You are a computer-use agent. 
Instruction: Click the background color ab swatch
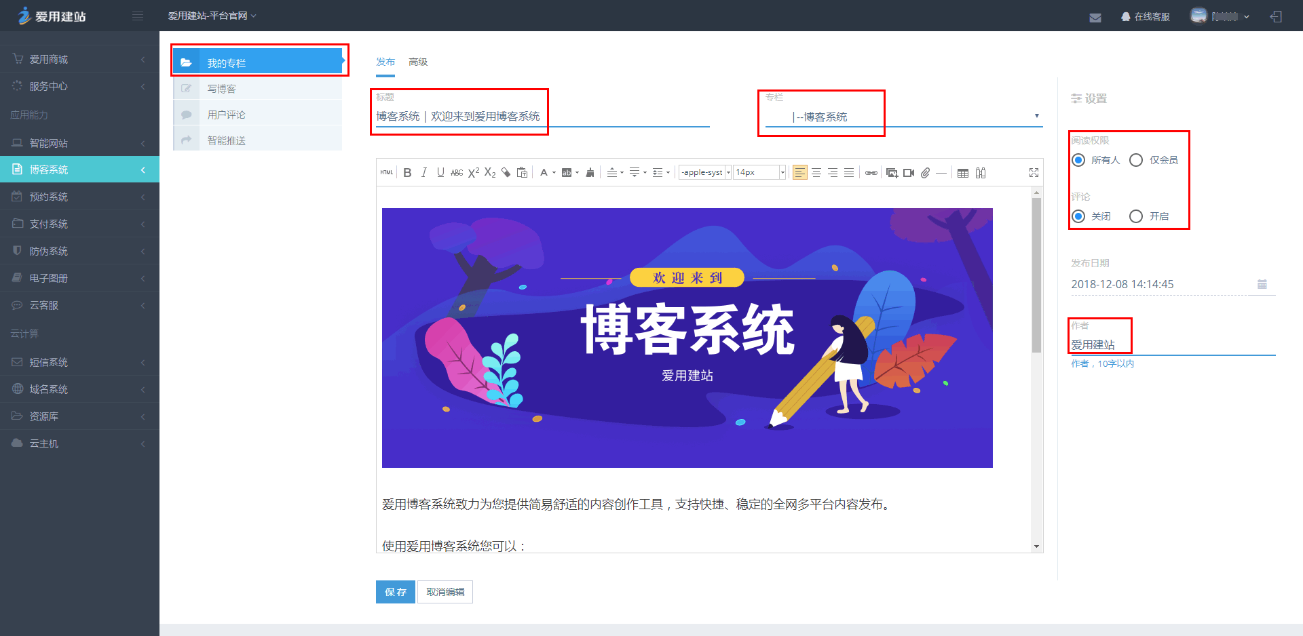567,173
